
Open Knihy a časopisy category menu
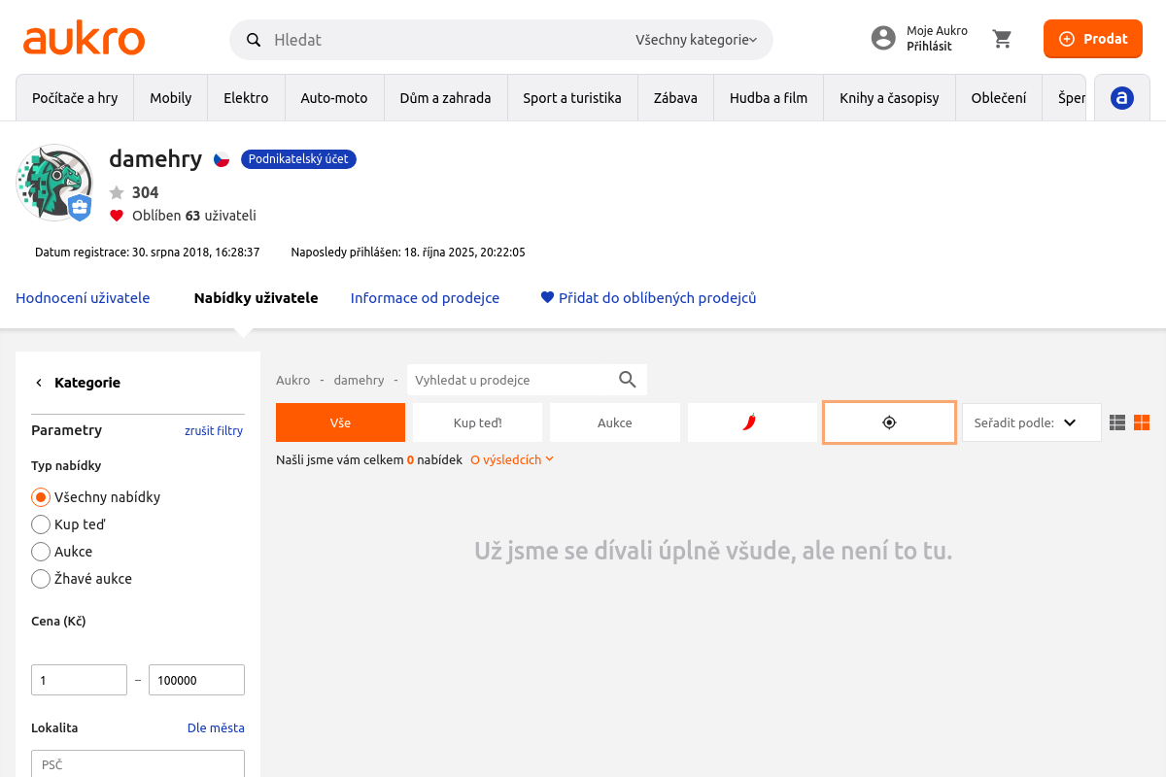(889, 98)
